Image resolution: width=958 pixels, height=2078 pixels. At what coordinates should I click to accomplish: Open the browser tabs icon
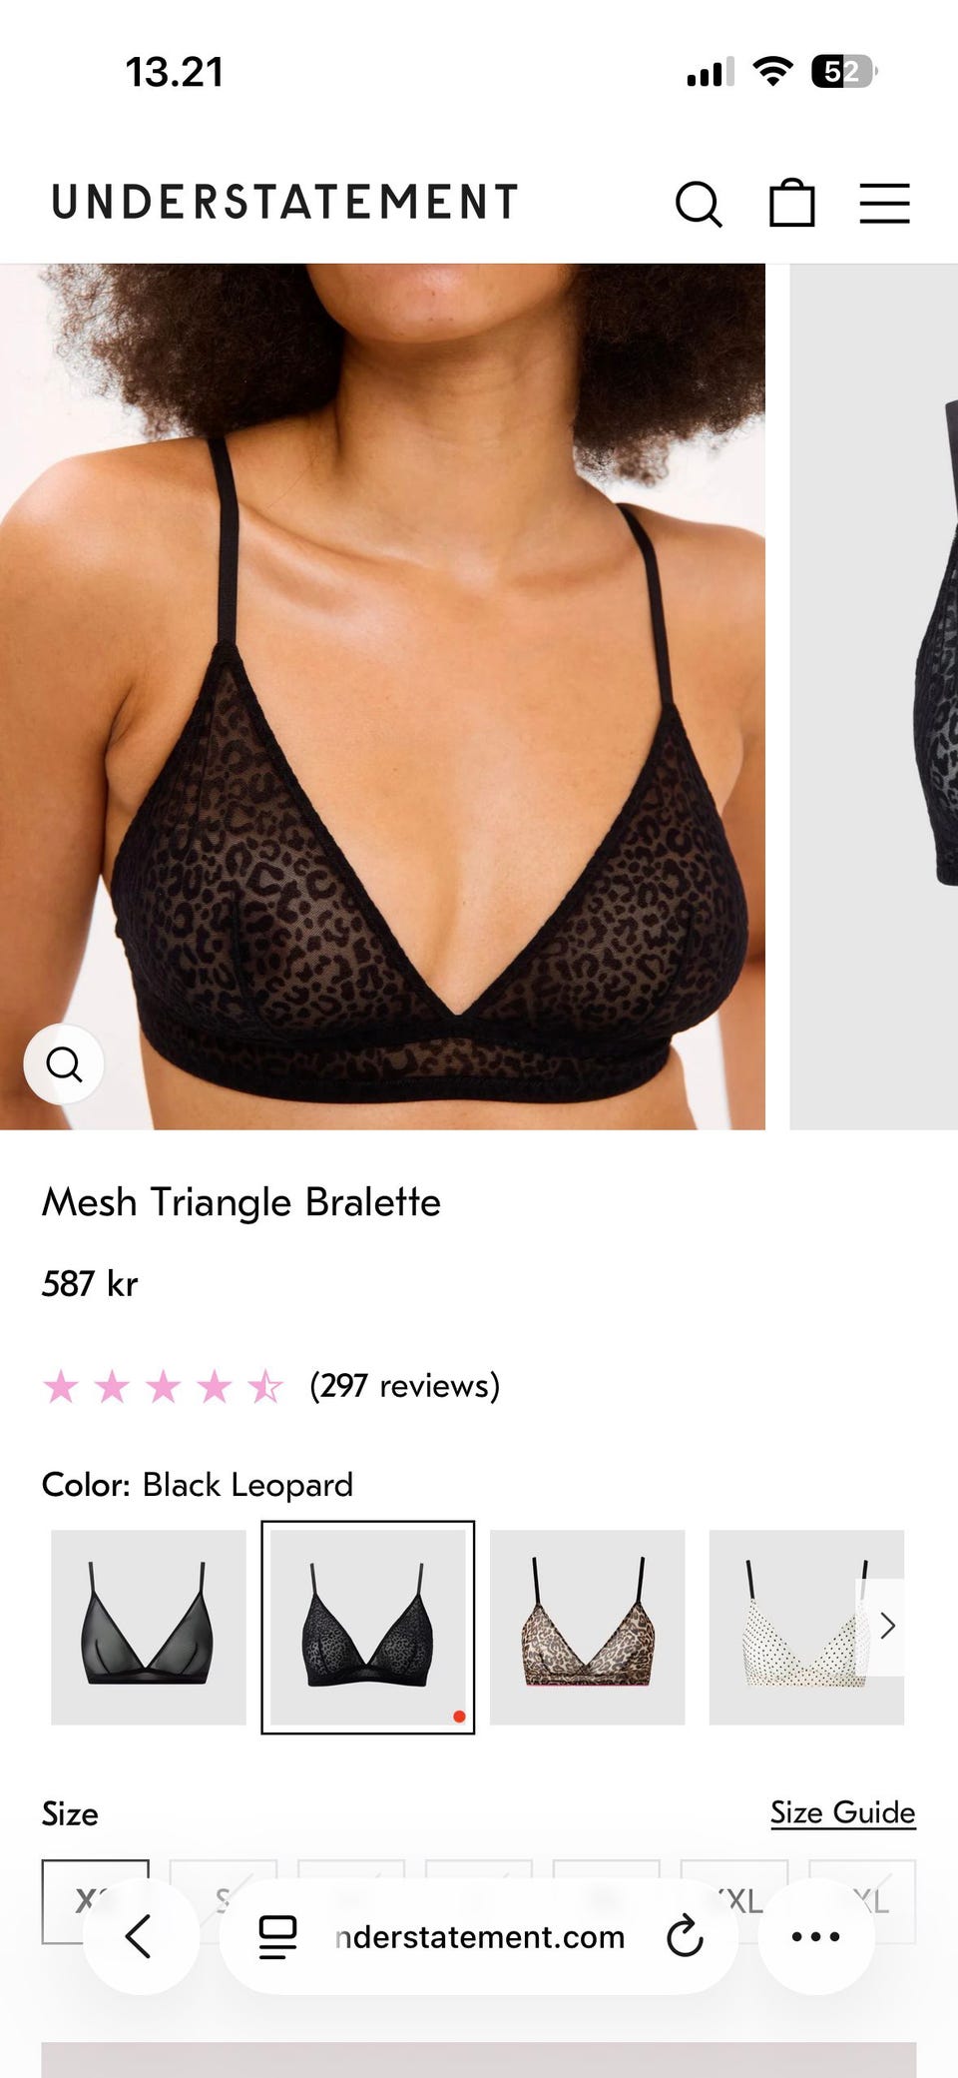[x=277, y=1937]
